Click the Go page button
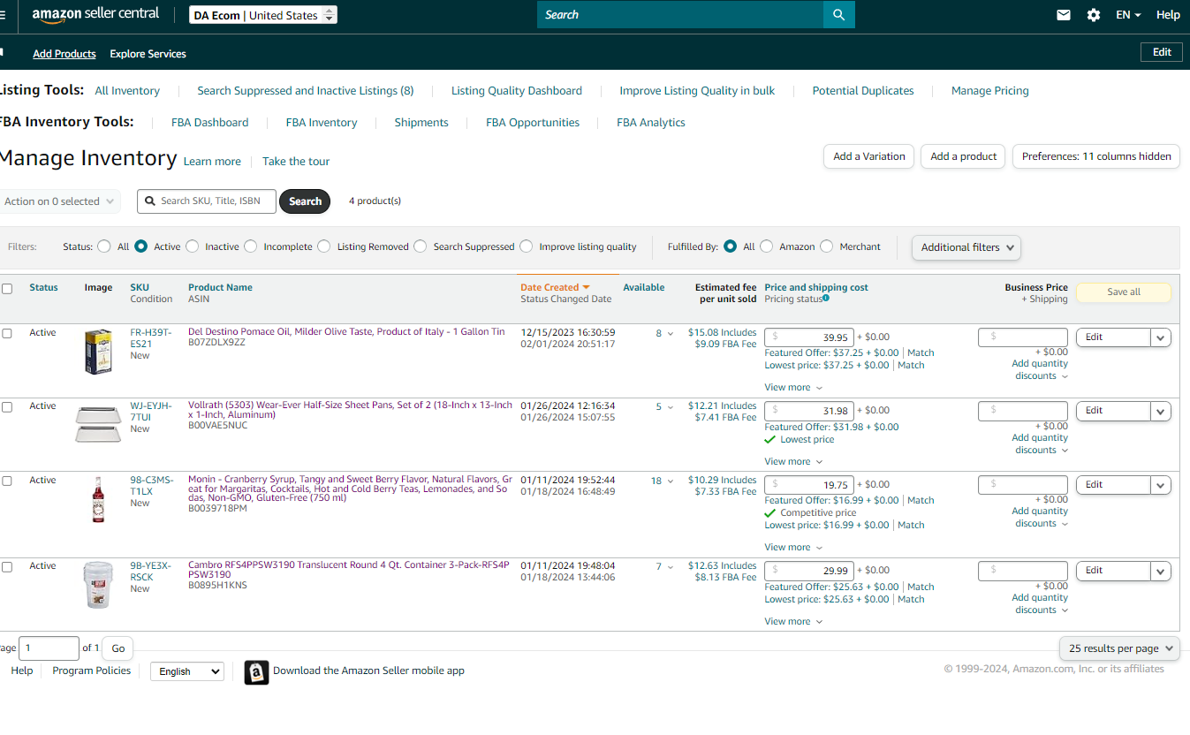The image size is (1190, 735). (x=118, y=648)
